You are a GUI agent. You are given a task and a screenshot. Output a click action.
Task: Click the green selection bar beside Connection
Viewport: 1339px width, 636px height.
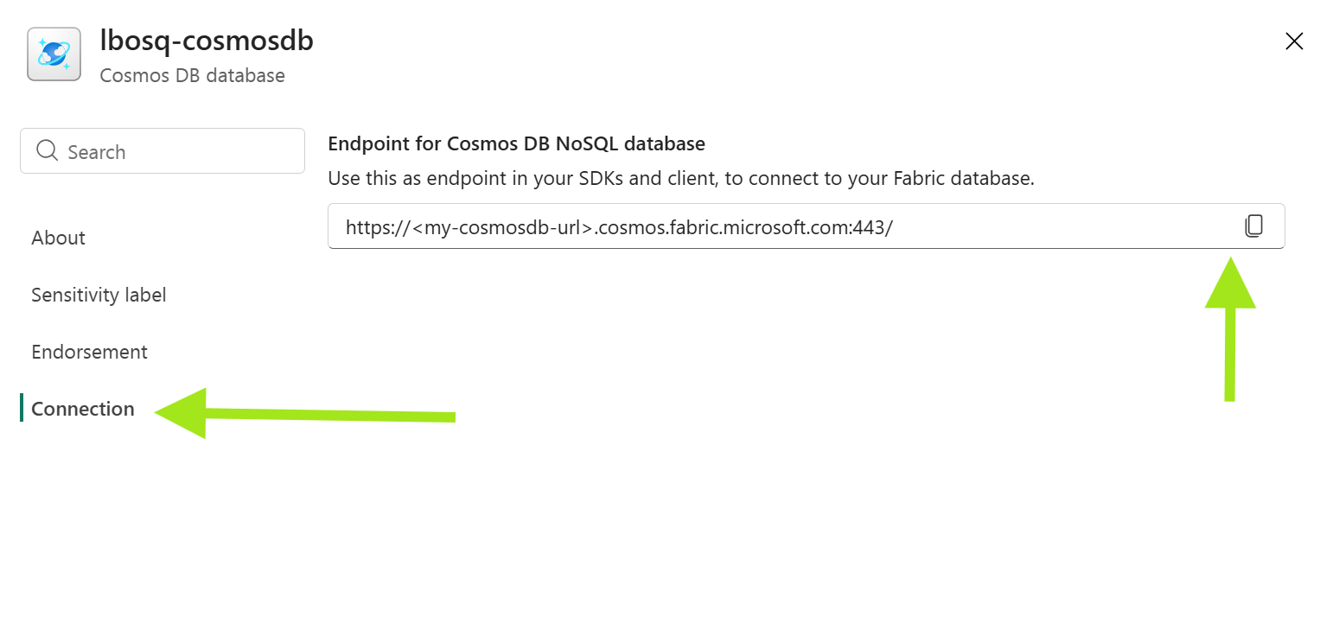22,408
